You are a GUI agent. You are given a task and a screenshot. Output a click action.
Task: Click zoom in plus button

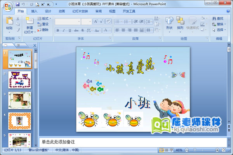tap(217, 150)
